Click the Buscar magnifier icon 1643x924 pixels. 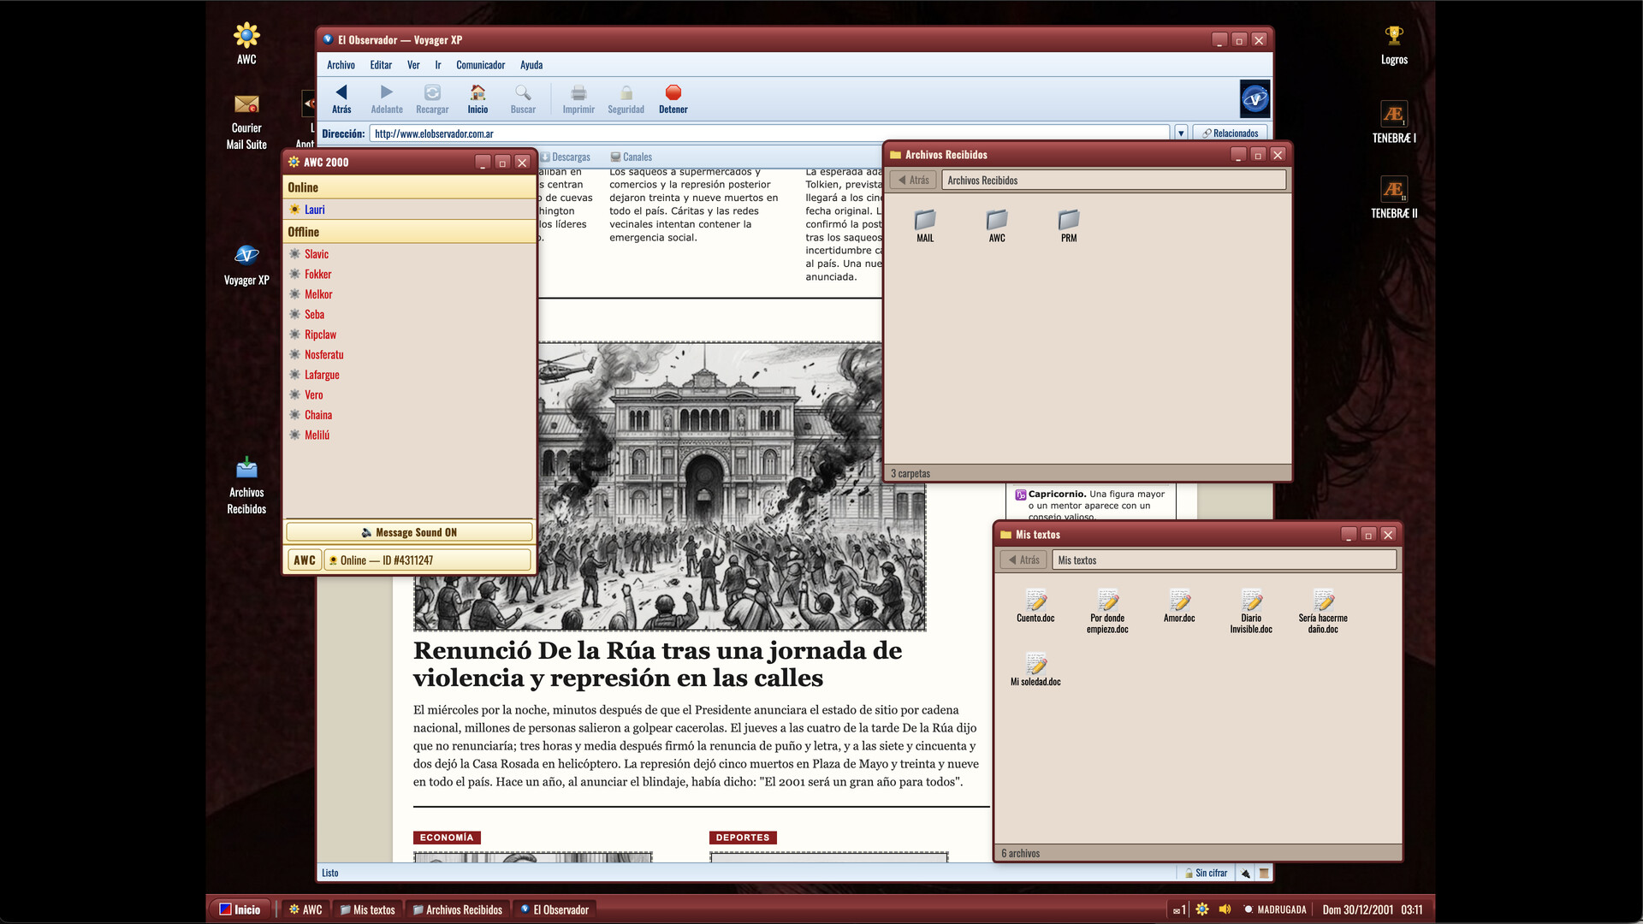tap(523, 98)
